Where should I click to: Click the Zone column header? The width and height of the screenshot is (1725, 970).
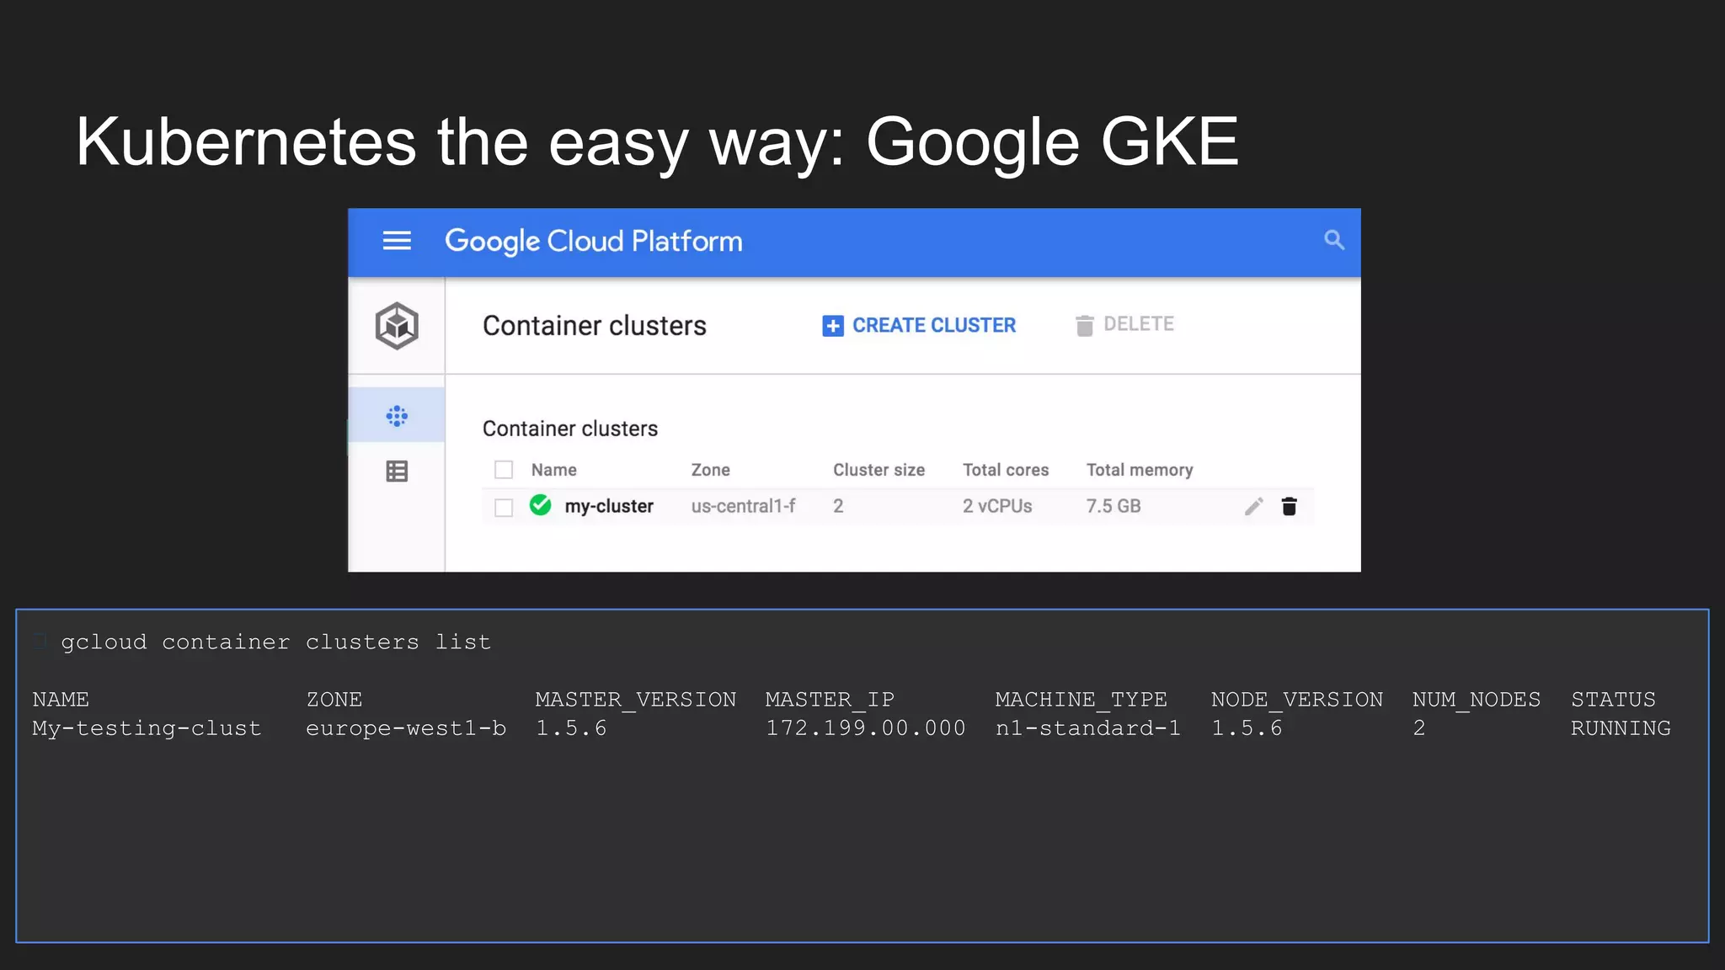[711, 470]
